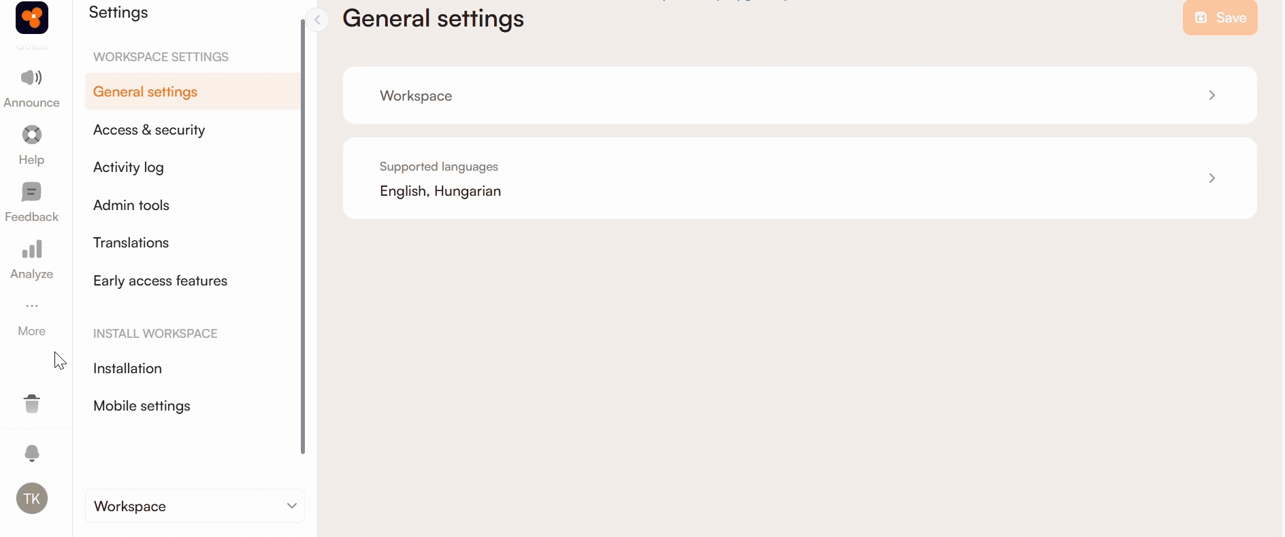Click the TK user avatar
Image resolution: width=1285 pixels, height=537 pixels.
click(31, 498)
